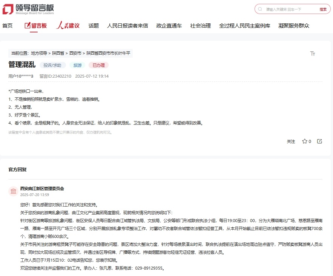This screenshot has width=333, height=276.
Task: Go to the 首页 nav item
Action: pyautogui.click(x=8, y=26)
